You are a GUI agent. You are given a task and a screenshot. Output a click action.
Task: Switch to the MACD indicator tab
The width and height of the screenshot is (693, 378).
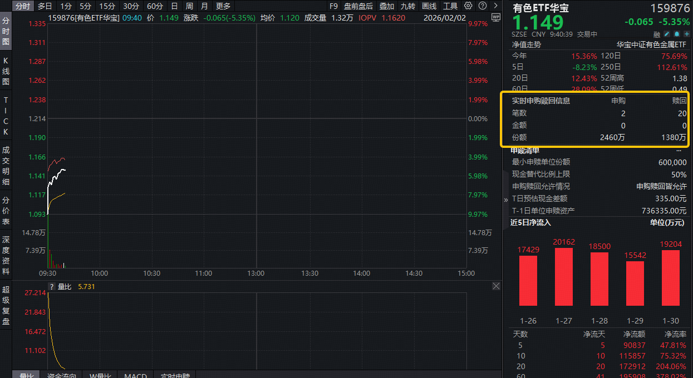pos(135,376)
